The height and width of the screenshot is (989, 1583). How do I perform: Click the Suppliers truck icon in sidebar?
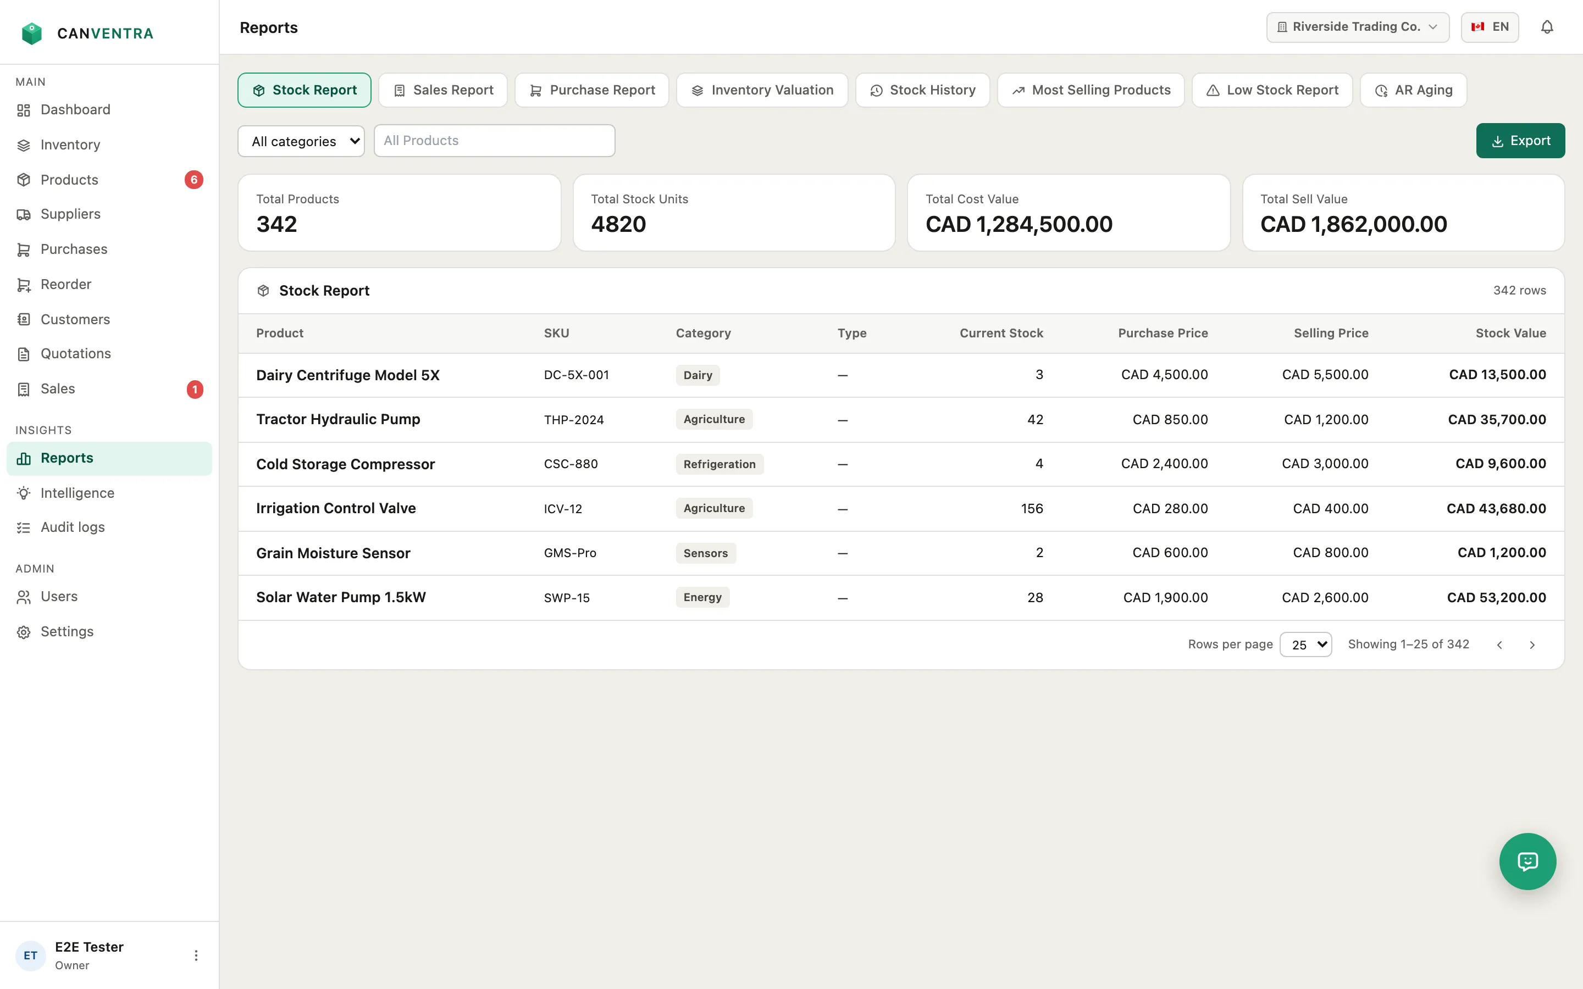[x=24, y=214]
